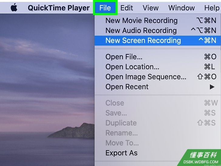Screen dimensions: 221x166
Task: Select Open Image Sequence… item
Action: pyautogui.click(x=158, y=77)
